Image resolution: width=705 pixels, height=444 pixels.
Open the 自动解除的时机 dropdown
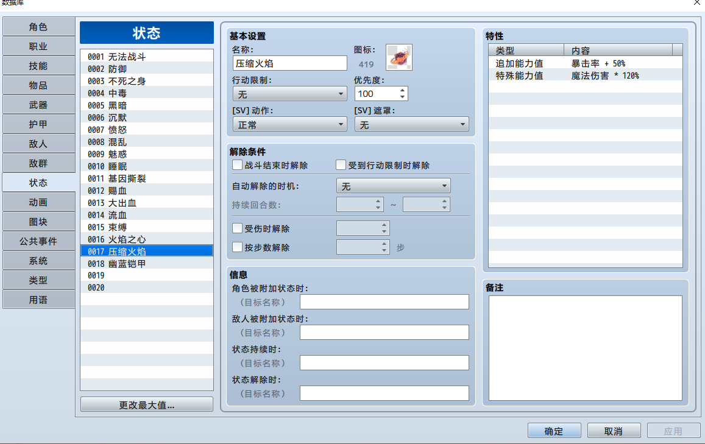[394, 186]
